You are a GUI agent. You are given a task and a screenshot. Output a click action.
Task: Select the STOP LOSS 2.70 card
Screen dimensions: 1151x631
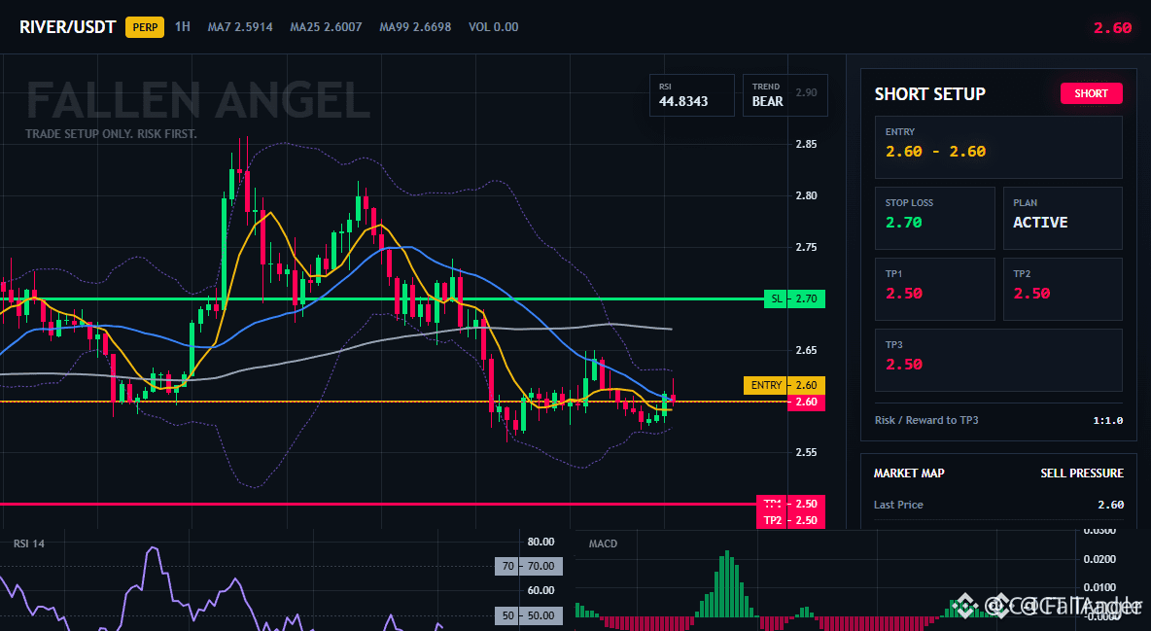pyautogui.click(x=934, y=218)
